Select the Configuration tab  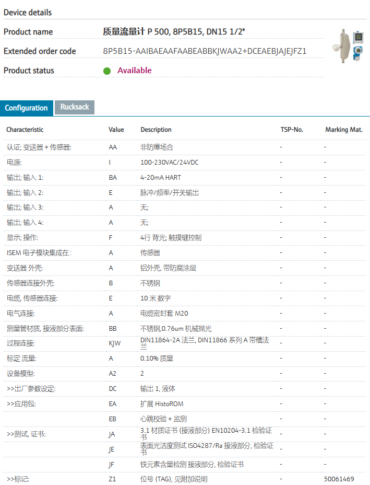(x=26, y=108)
